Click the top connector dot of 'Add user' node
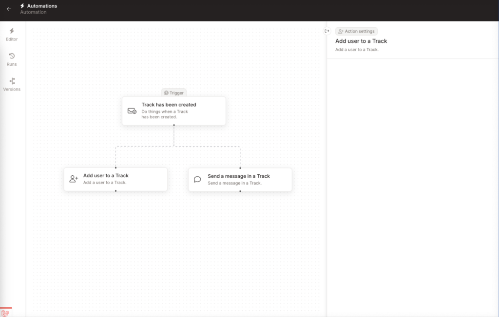499x317 pixels. click(x=115, y=168)
